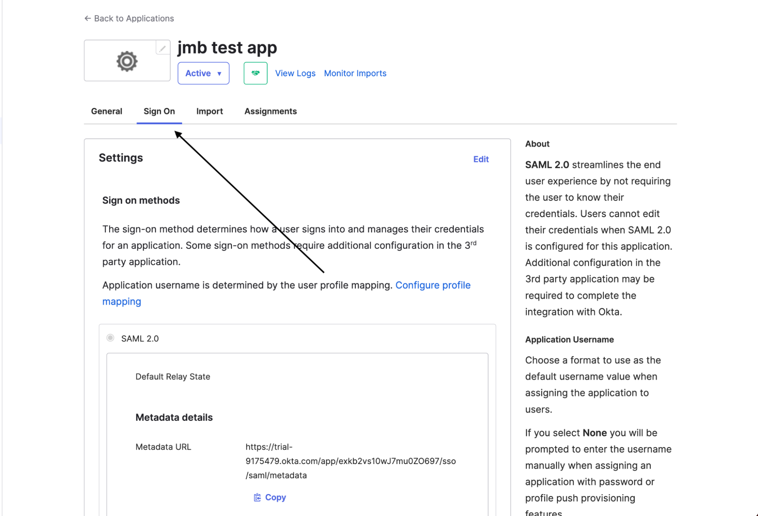
Task: Click the Application Username heading
Action: coord(570,339)
